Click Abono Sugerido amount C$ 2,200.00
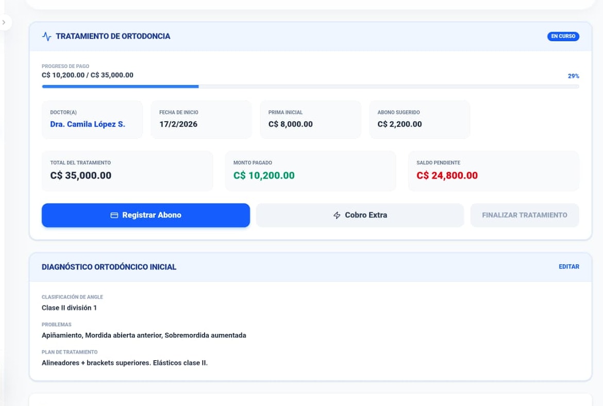 pyautogui.click(x=399, y=124)
